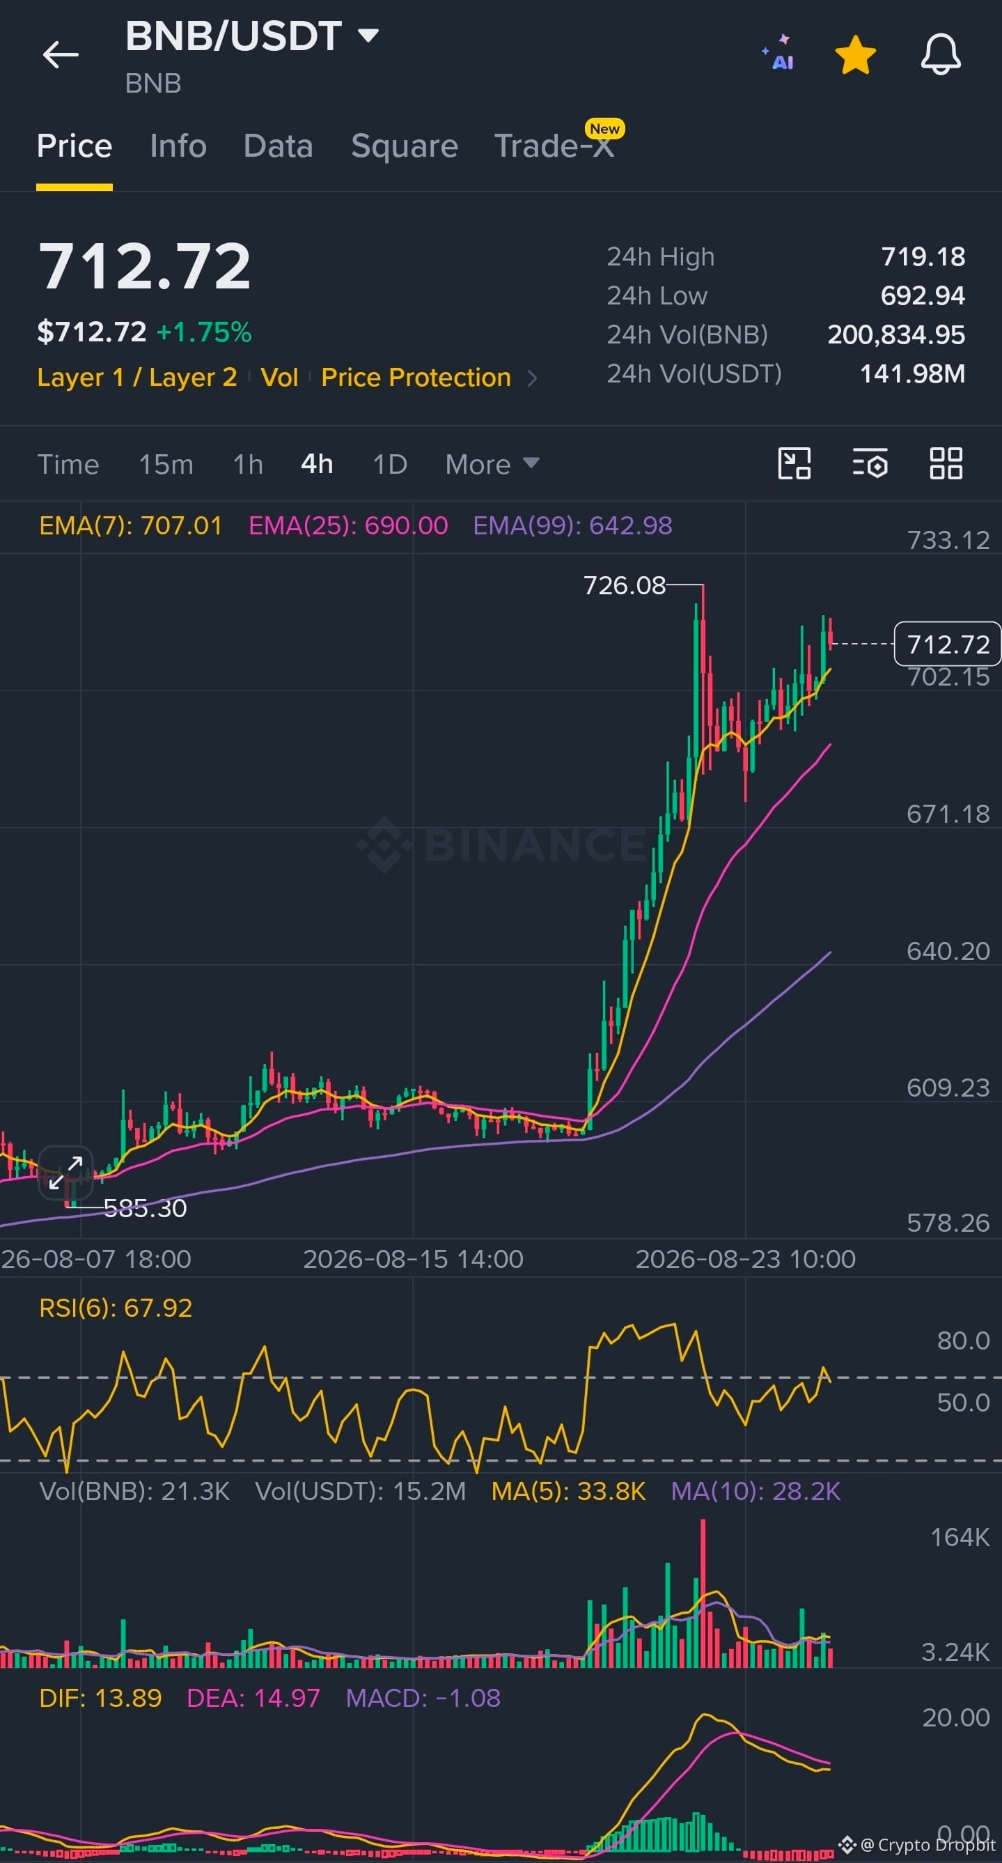1002x1863 pixels.
Task: Tap the 585.30 low marker
Action: 145,1209
